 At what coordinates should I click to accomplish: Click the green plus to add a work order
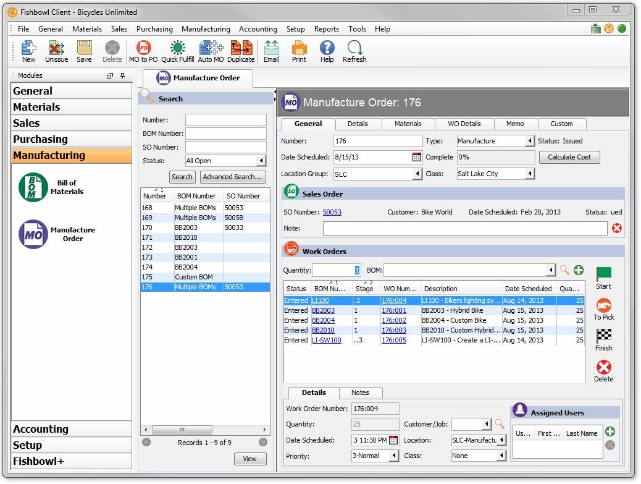click(577, 270)
